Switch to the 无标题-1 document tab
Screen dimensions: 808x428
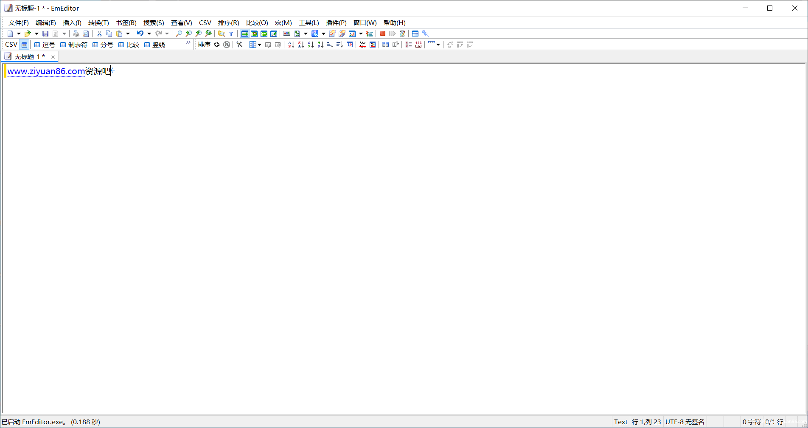(27, 56)
